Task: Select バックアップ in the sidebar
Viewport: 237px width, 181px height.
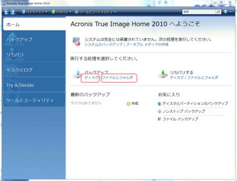Action: [34, 39]
